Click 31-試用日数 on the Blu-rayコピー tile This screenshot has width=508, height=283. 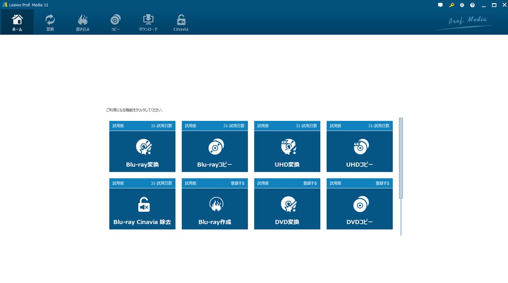coord(234,126)
